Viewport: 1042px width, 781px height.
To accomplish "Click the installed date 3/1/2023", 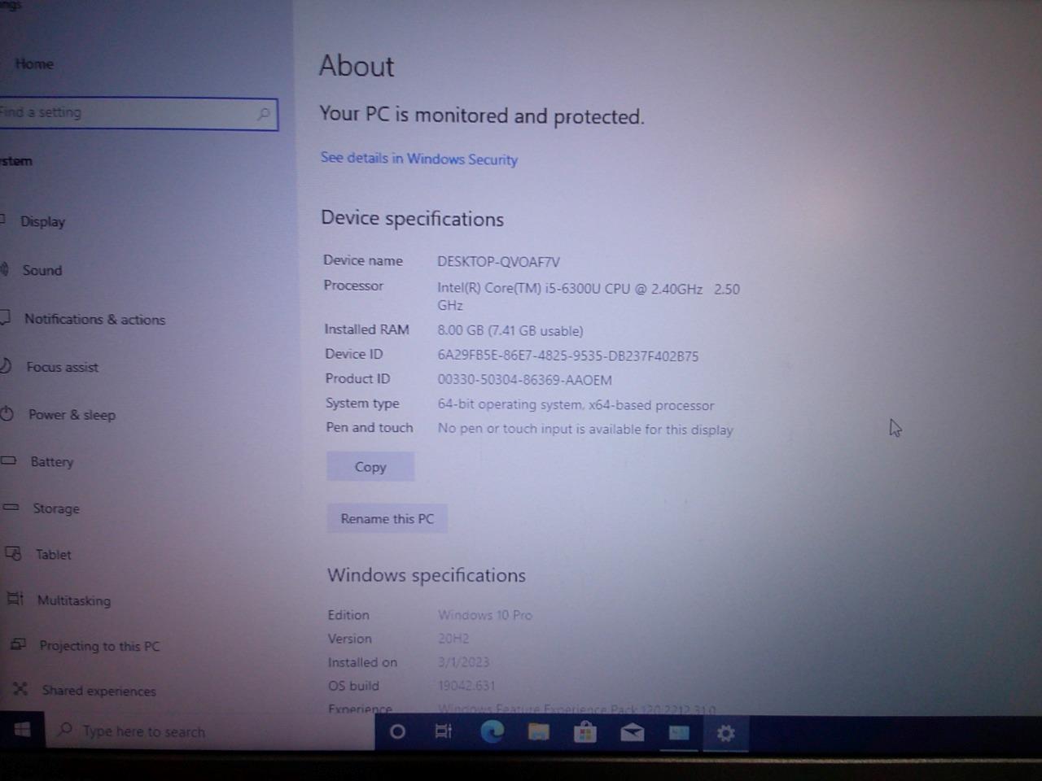I will pos(464,662).
